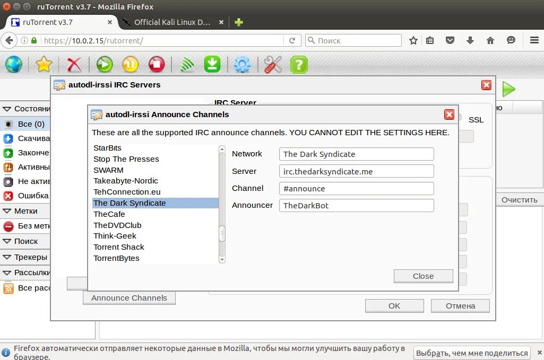Select Все рассылки in the sidebar
The height and width of the screenshot is (360, 544).
[x=25, y=288]
